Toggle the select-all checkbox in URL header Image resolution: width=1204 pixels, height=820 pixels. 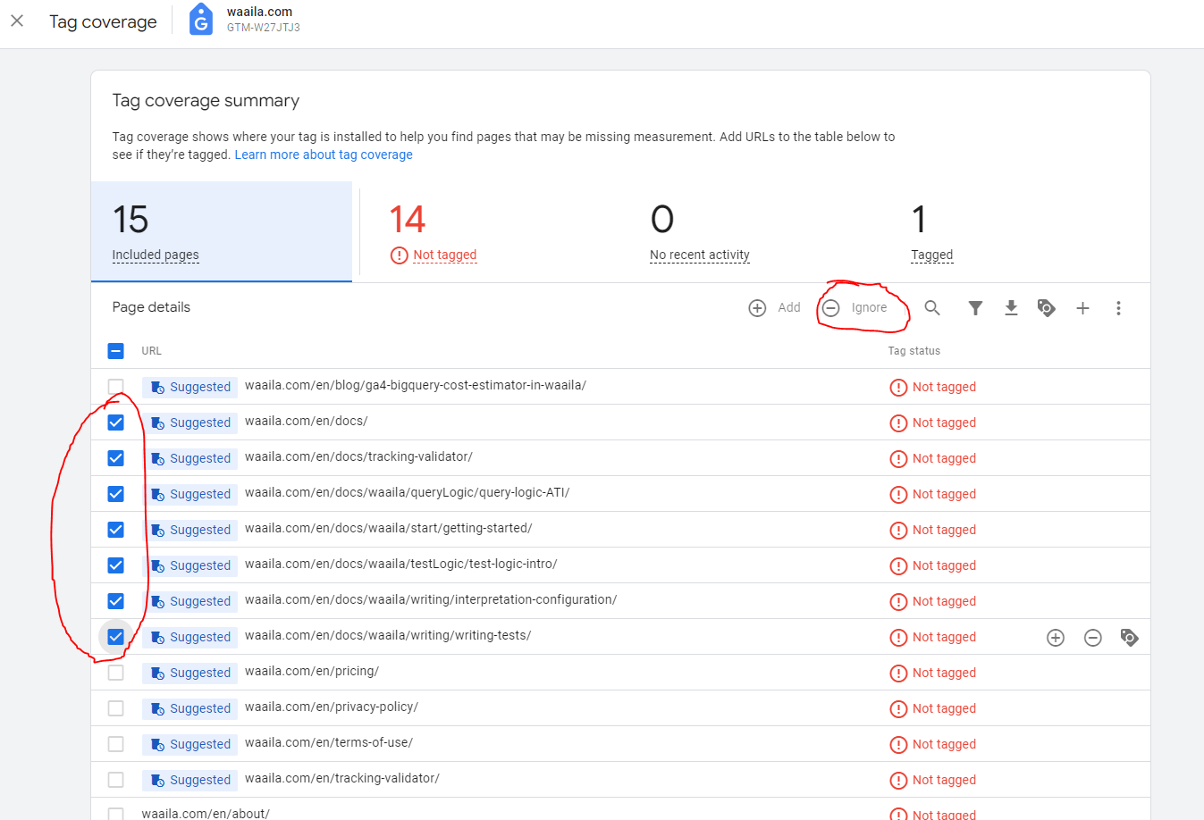115,351
